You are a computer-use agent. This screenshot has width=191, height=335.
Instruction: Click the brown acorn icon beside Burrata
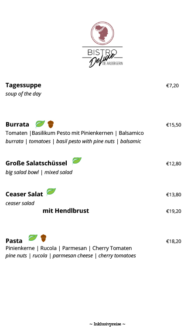tap(51, 124)
